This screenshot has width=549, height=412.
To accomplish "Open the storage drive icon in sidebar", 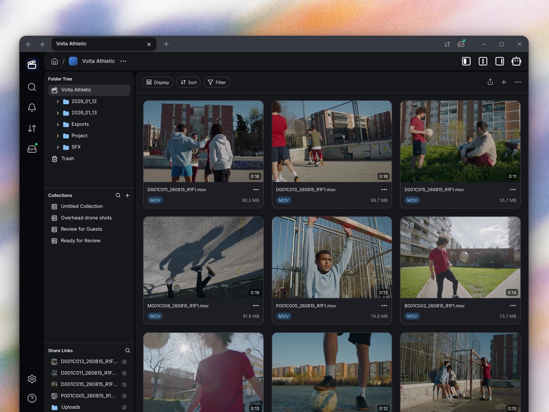I will [x=32, y=148].
